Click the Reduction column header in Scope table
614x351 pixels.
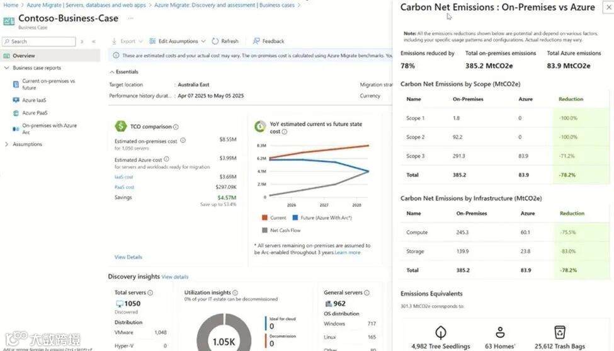pos(571,99)
